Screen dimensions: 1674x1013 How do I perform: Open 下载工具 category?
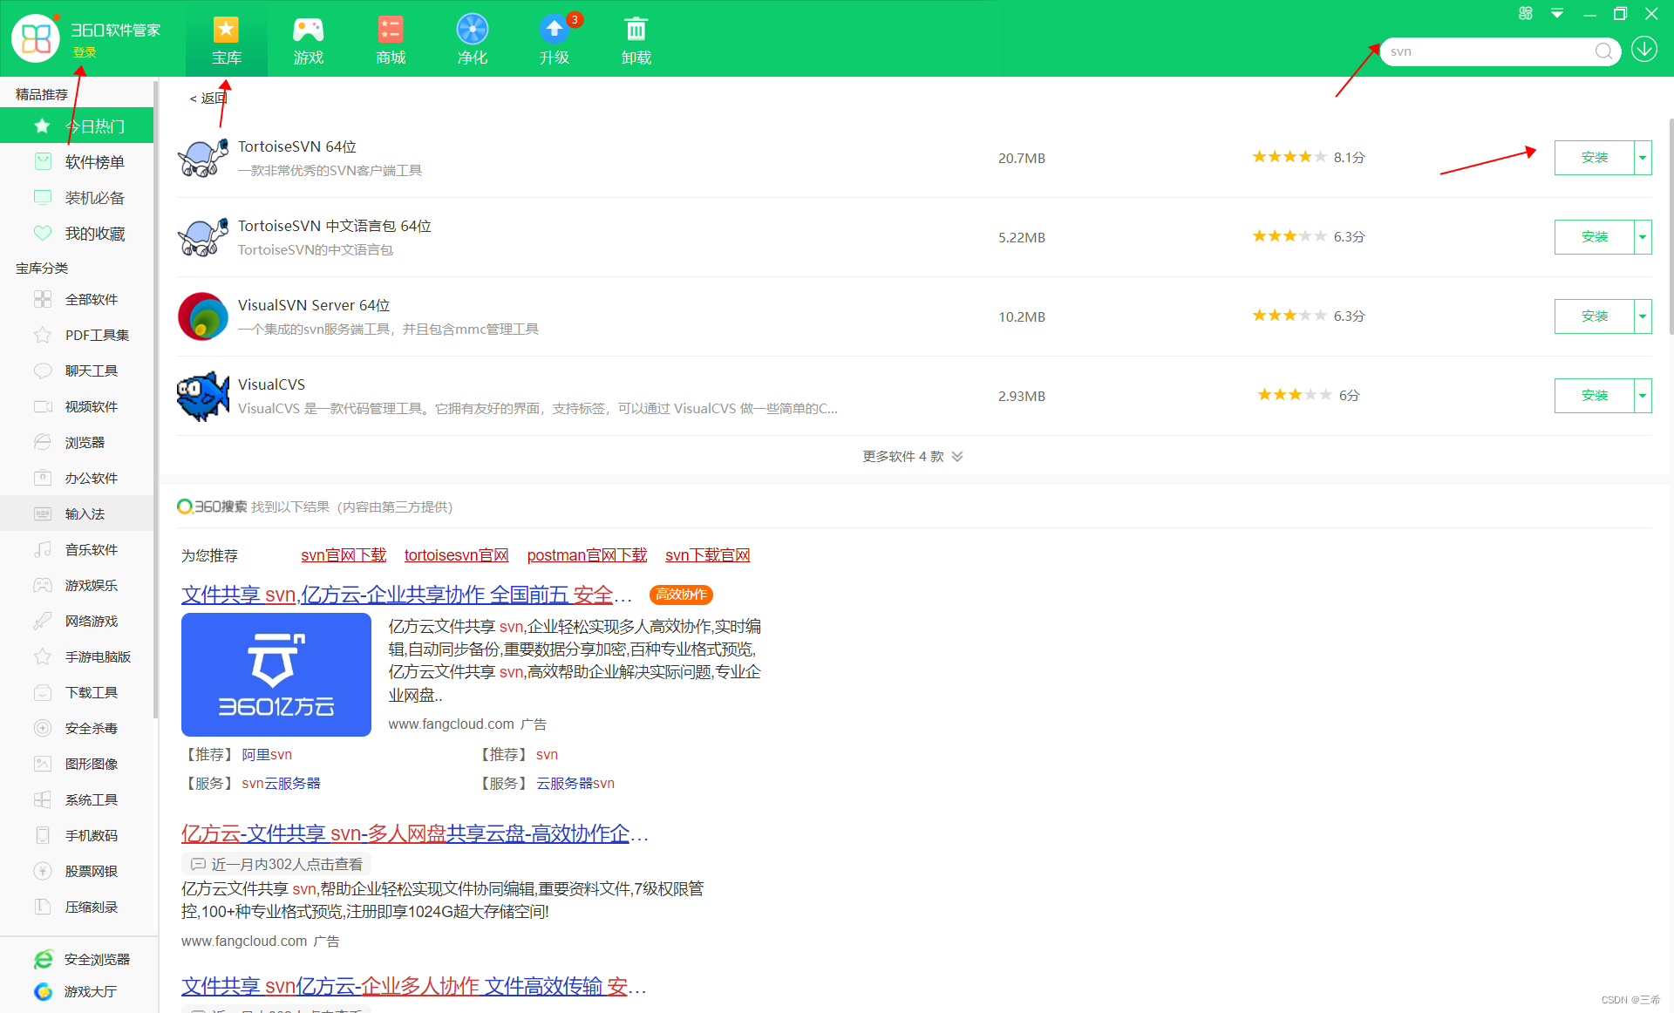(x=77, y=692)
